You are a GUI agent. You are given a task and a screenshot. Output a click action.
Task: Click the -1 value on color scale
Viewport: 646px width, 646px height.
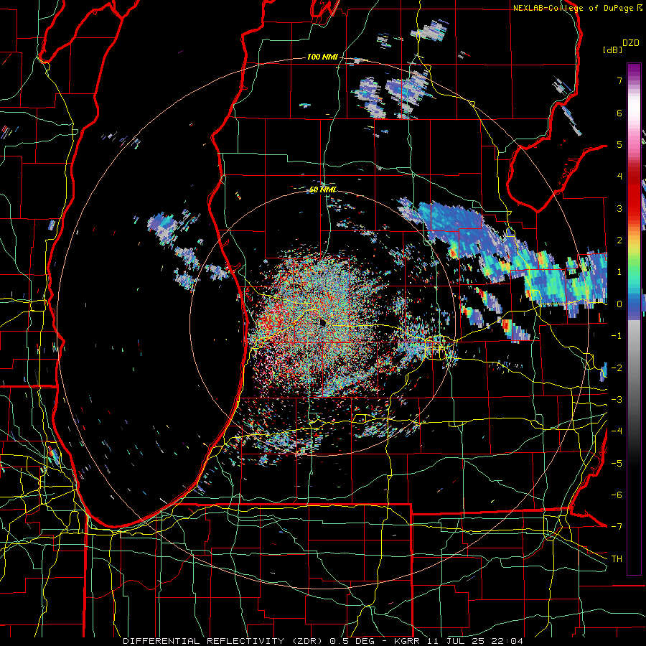click(617, 336)
